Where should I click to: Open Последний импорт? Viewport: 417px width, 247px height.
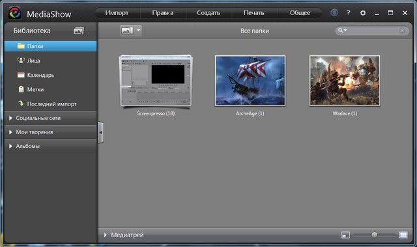51,104
